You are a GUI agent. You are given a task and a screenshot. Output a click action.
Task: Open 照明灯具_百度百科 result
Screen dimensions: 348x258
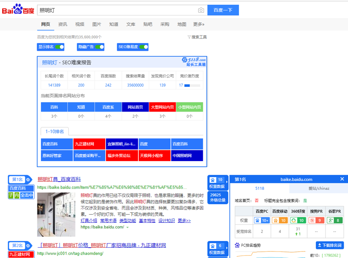pos(59,179)
